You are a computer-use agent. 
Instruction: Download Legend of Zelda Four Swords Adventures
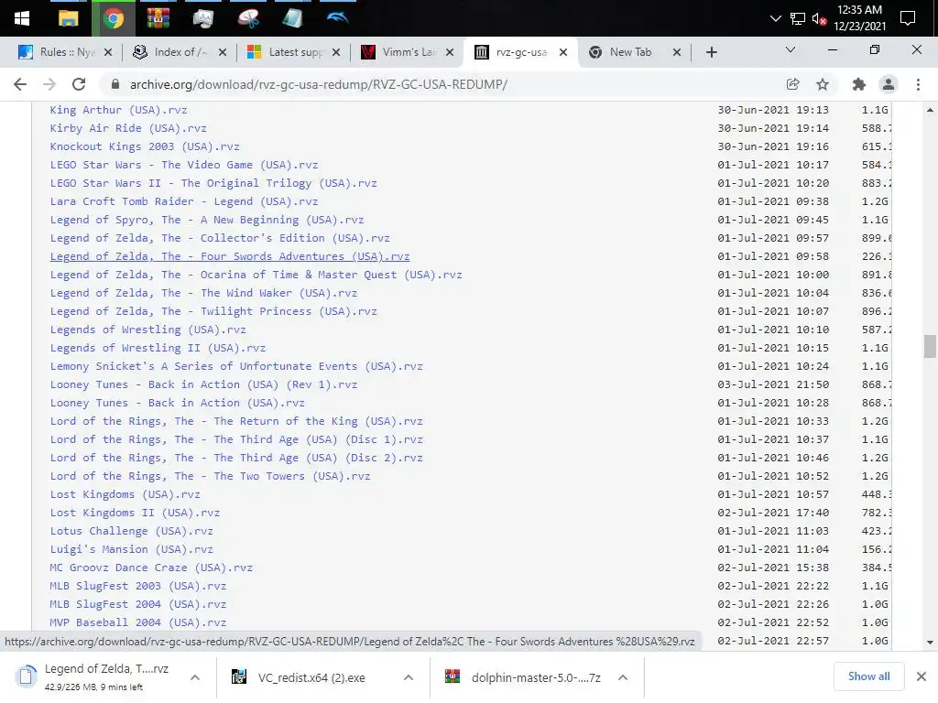tap(230, 256)
